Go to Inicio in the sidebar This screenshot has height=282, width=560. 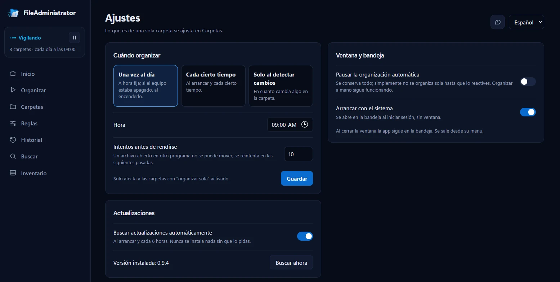(45, 74)
